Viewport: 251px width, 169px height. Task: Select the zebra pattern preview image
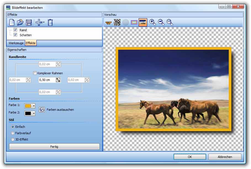click(117, 23)
